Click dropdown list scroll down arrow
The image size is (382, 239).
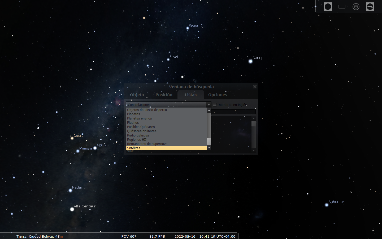[209, 148]
